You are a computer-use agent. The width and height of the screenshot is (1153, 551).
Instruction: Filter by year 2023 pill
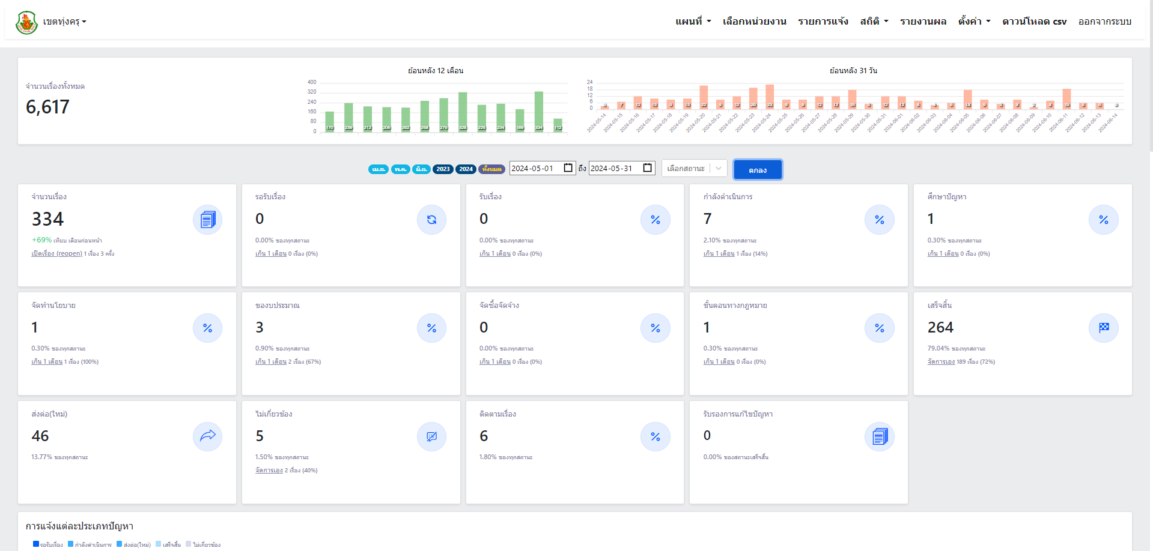(x=443, y=169)
